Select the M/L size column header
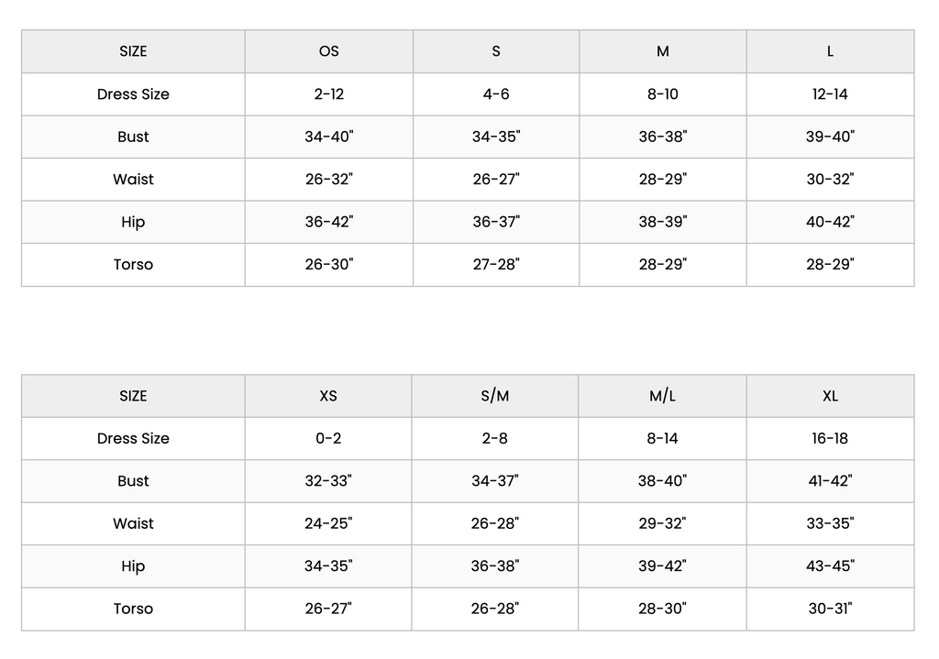 662,396
